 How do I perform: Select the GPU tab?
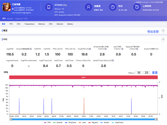51,24
